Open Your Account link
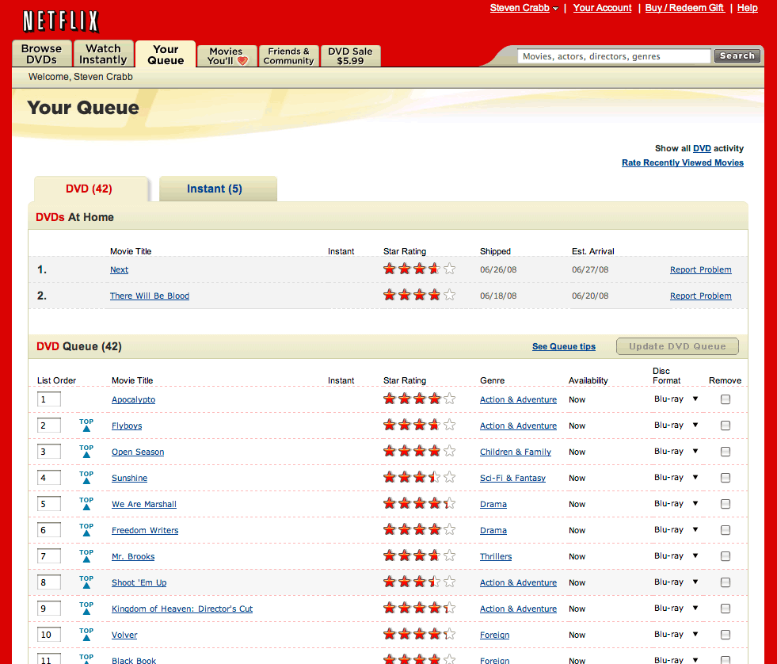The width and height of the screenshot is (777, 664). [602, 8]
